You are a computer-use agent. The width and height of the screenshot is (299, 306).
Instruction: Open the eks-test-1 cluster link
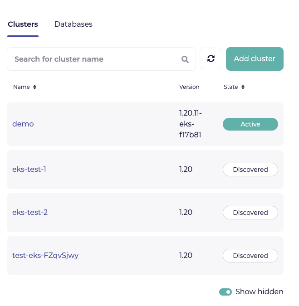pos(29,169)
